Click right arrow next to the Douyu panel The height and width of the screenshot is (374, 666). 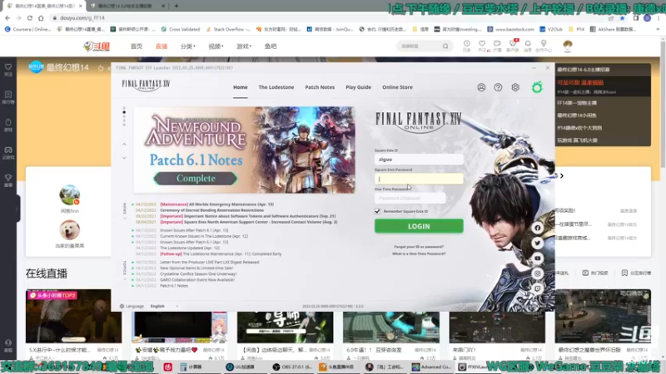point(561,175)
